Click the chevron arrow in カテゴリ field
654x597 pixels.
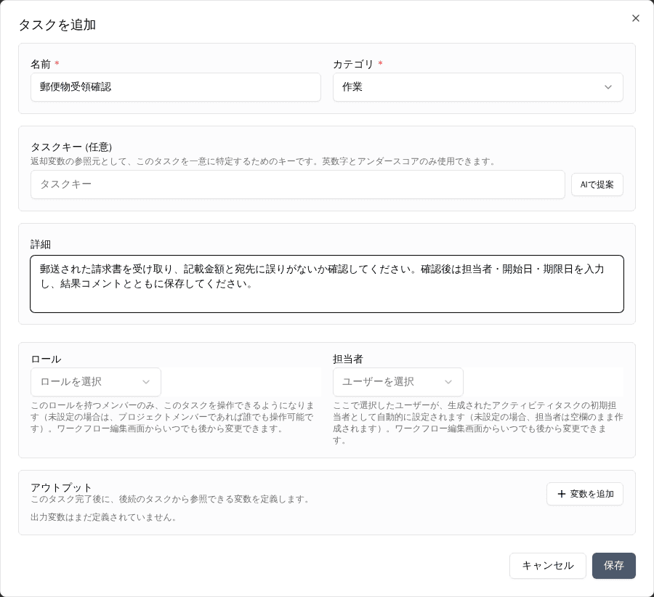pos(608,87)
